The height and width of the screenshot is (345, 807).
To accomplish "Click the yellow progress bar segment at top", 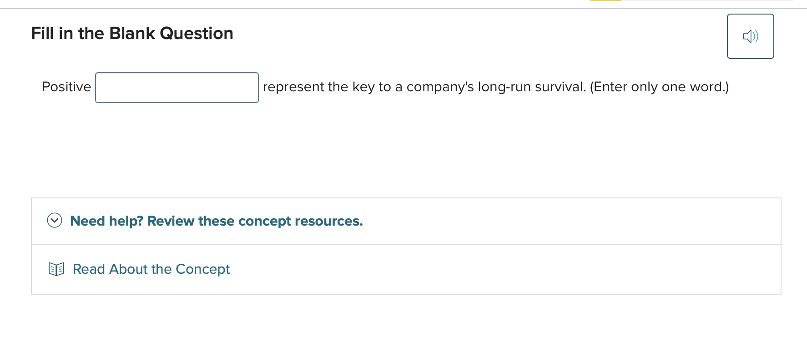I will (605, 0).
